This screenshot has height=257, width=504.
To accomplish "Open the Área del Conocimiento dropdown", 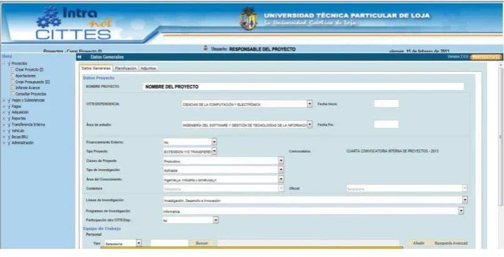I will point(281,179).
